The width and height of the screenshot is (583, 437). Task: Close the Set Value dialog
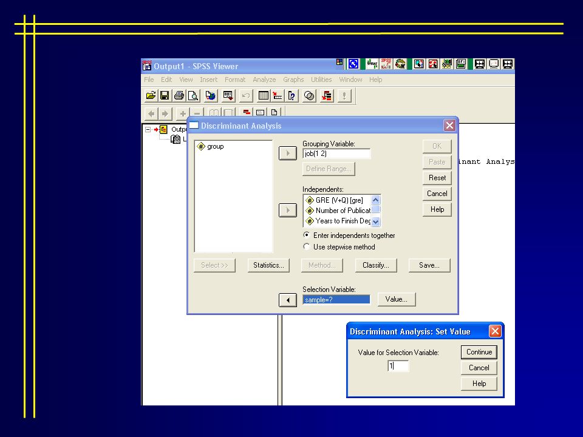[495, 331]
